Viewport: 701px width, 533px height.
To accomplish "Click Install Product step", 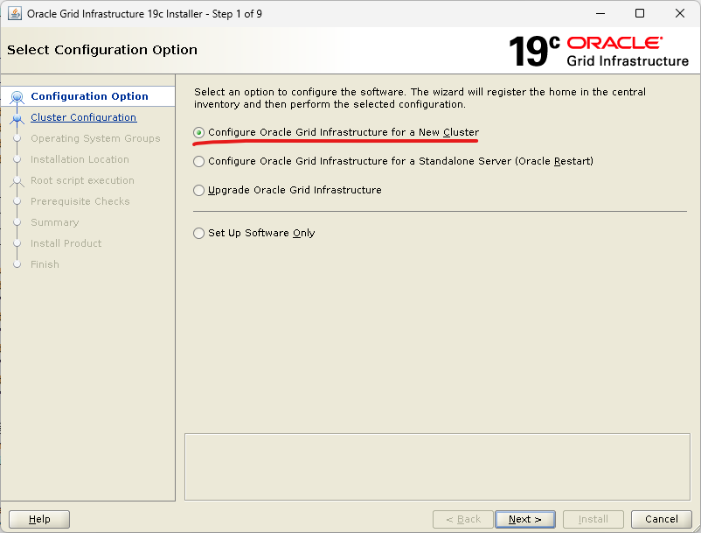I will click(x=66, y=243).
